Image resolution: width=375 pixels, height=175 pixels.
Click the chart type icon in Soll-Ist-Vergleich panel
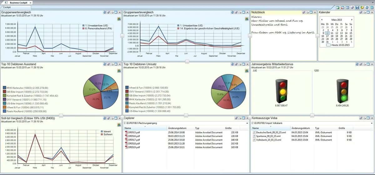pos(119,125)
